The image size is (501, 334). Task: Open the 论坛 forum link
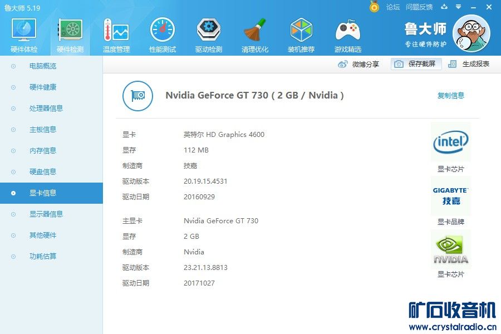coord(393,7)
